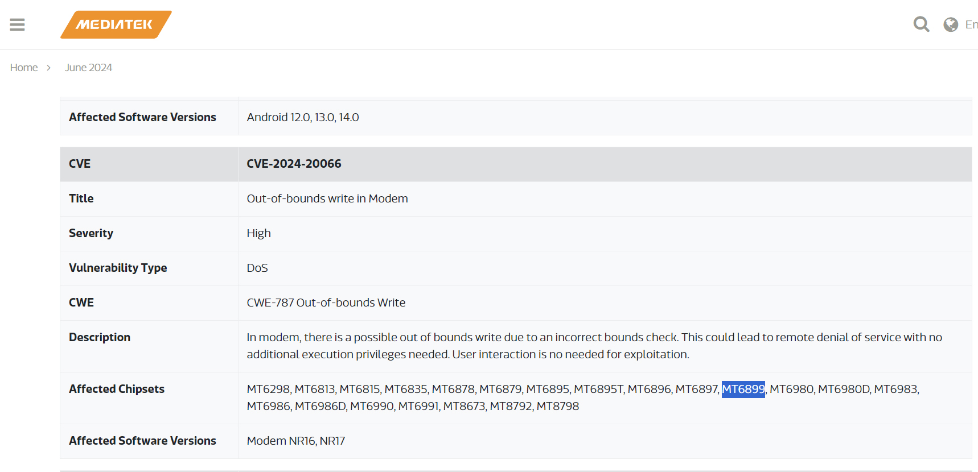Click the 'Out-of-bounds write in Modem' title
The image size is (978, 472).
pyautogui.click(x=327, y=198)
